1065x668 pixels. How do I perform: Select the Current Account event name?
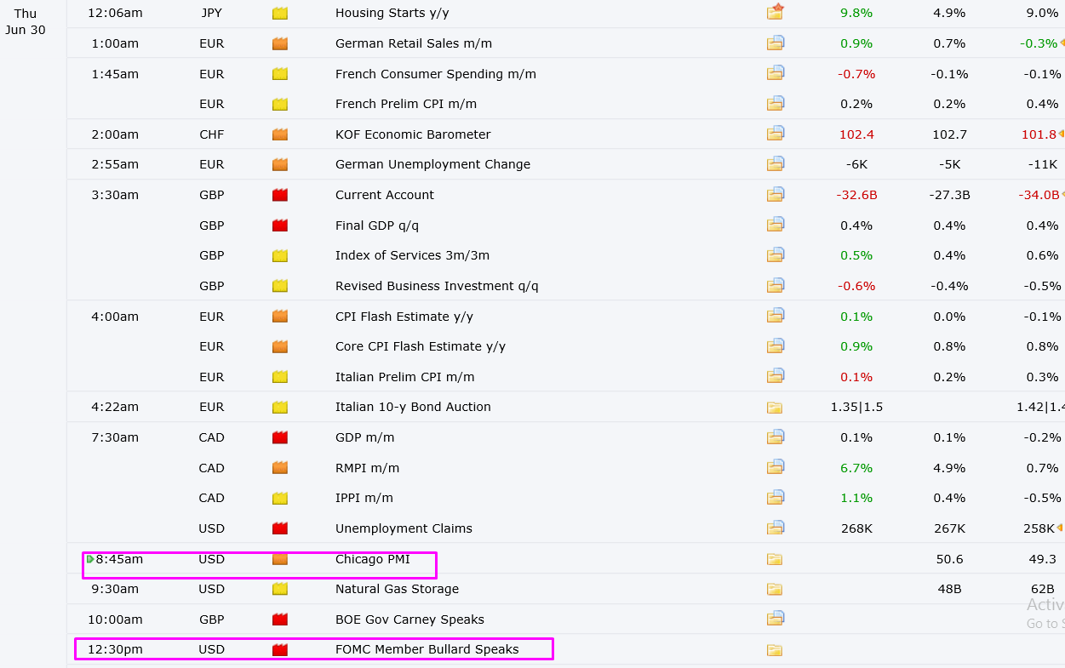385,195
